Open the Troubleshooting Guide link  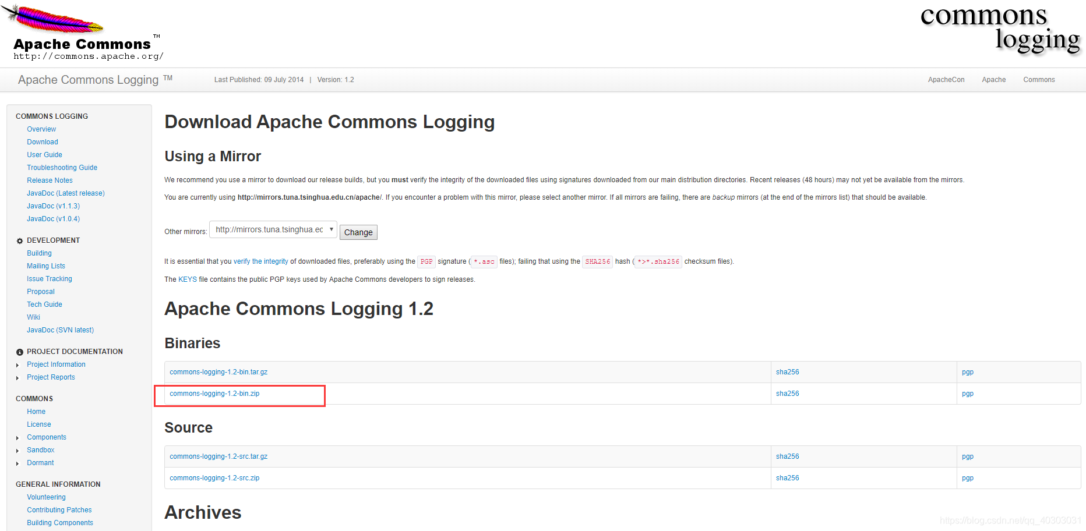point(62,168)
